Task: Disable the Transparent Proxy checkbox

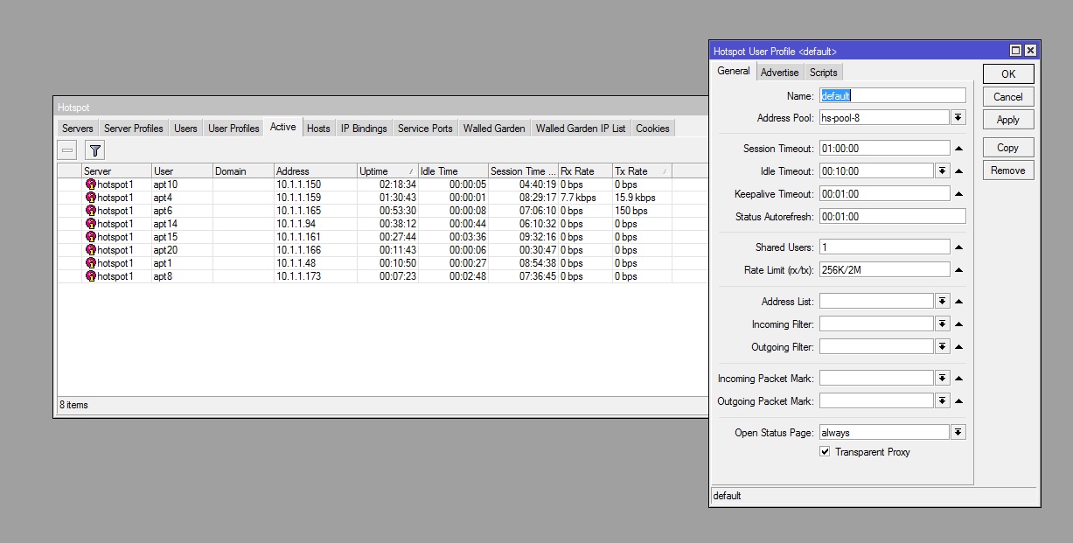Action: coord(825,451)
